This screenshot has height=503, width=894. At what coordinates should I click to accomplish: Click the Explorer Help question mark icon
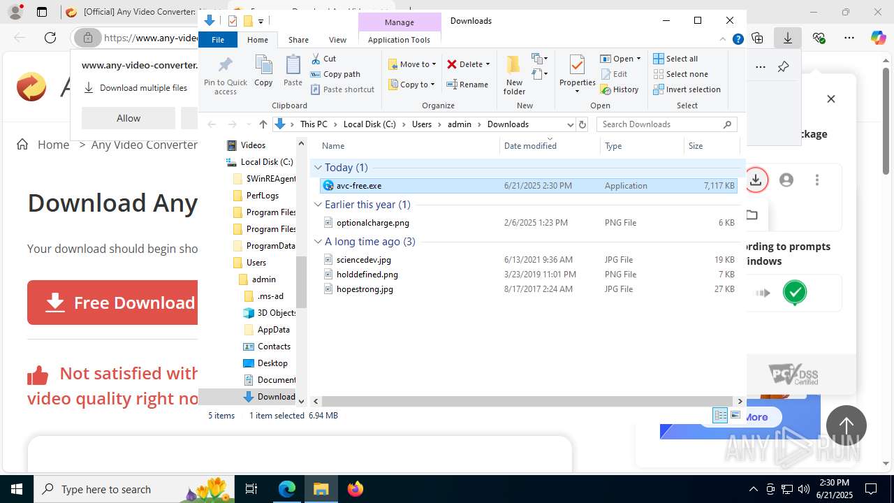(x=738, y=40)
